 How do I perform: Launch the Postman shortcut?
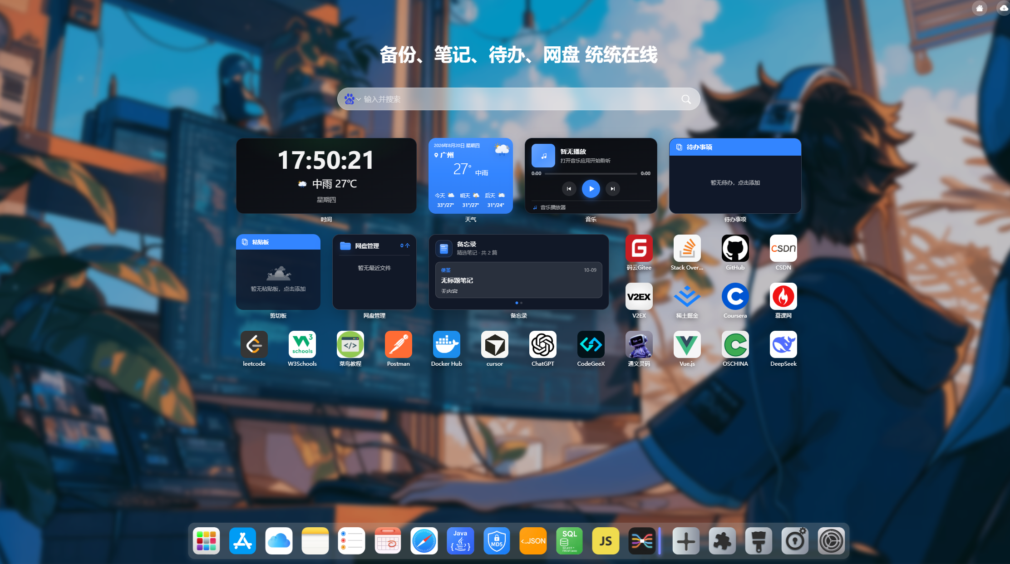pos(398,344)
